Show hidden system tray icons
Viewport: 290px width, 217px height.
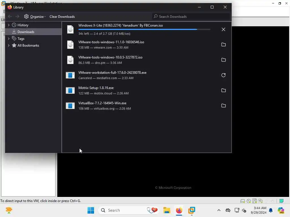pyautogui.click(x=219, y=210)
